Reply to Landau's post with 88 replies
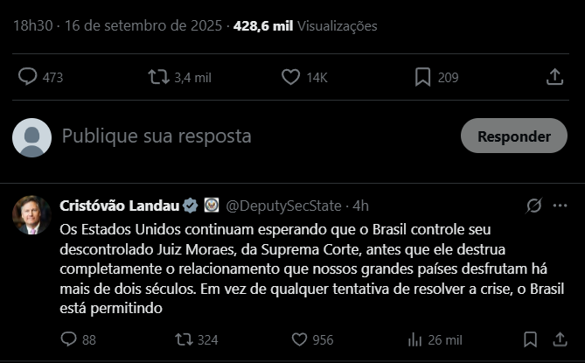This screenshot has height=363, width=585. (69, 339)
